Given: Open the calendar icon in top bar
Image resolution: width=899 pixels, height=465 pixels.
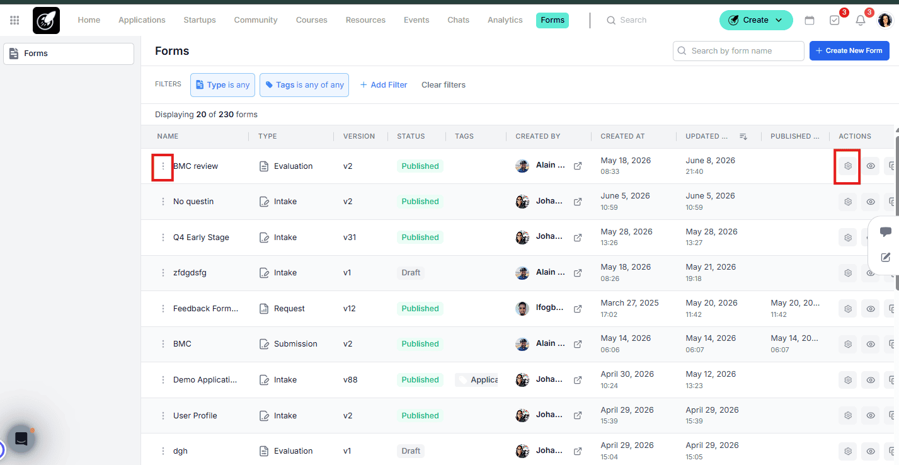Looking at the screenshot, I should [810, 20].
